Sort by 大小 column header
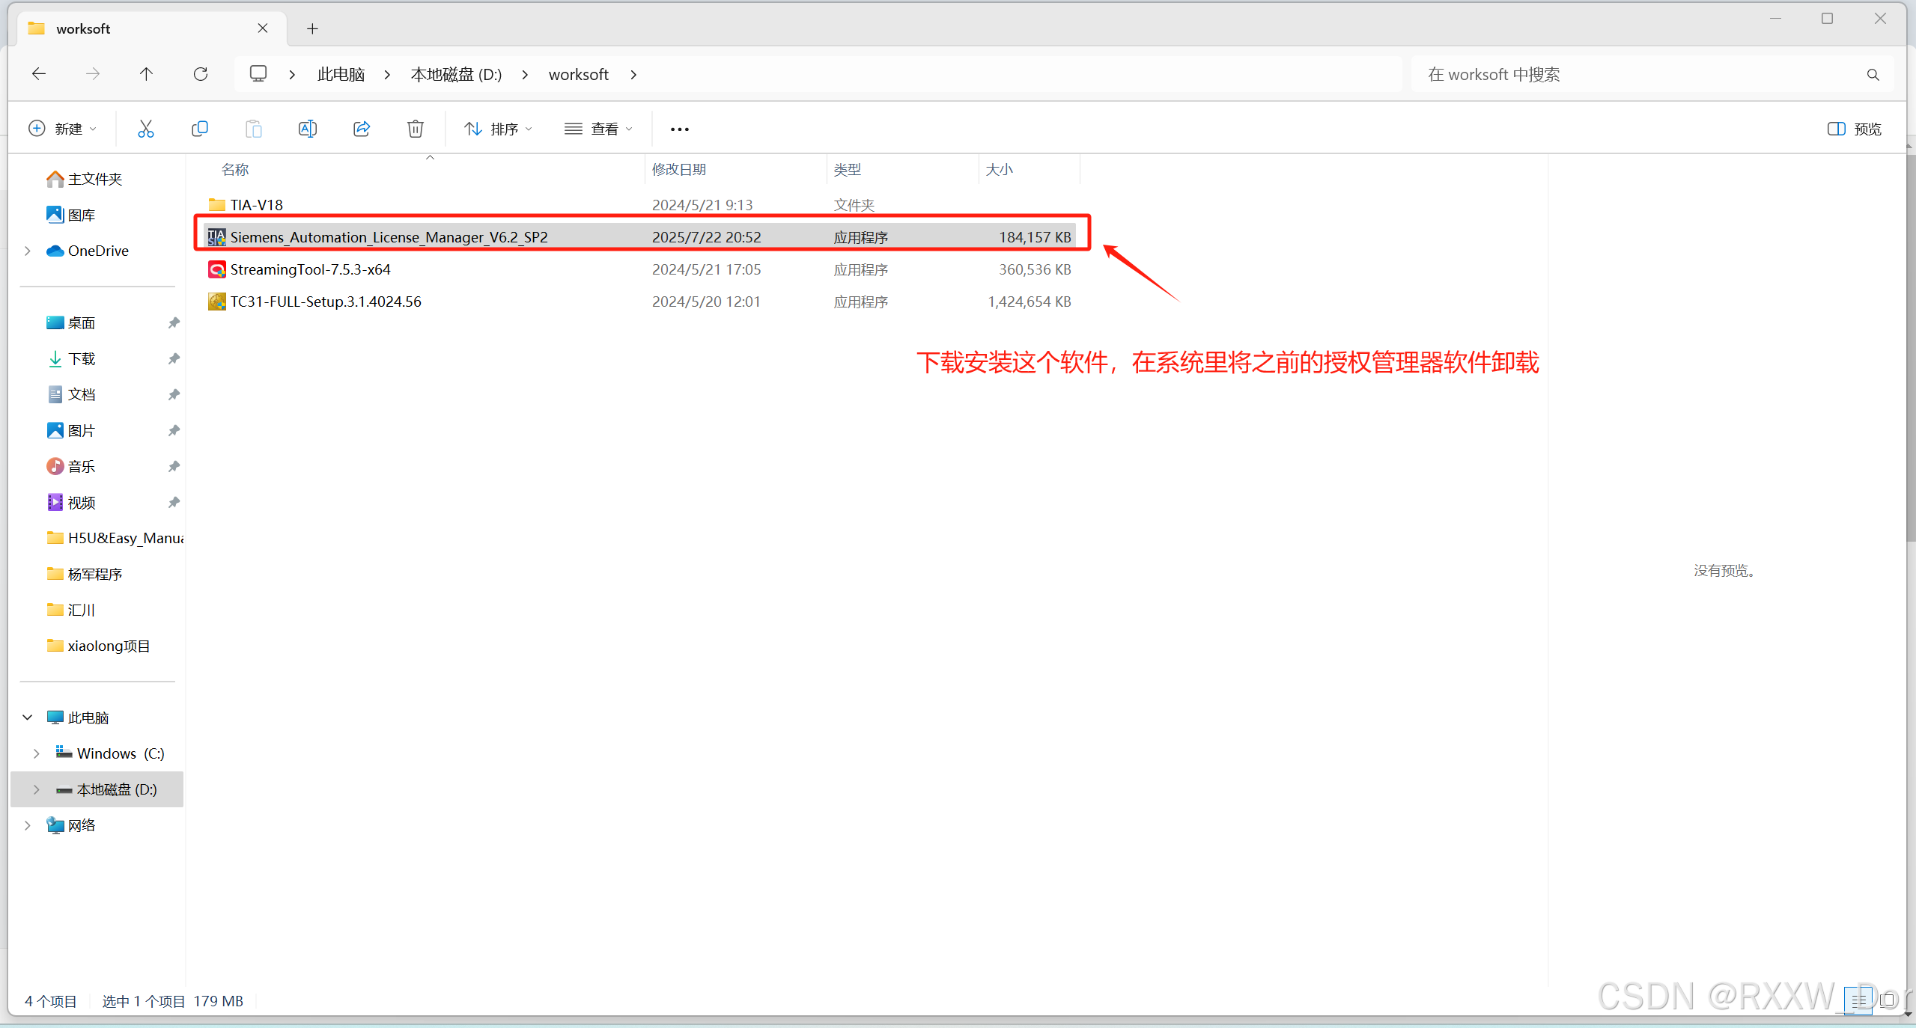Screen dimensions: 1916x1028 coord(999,170)
